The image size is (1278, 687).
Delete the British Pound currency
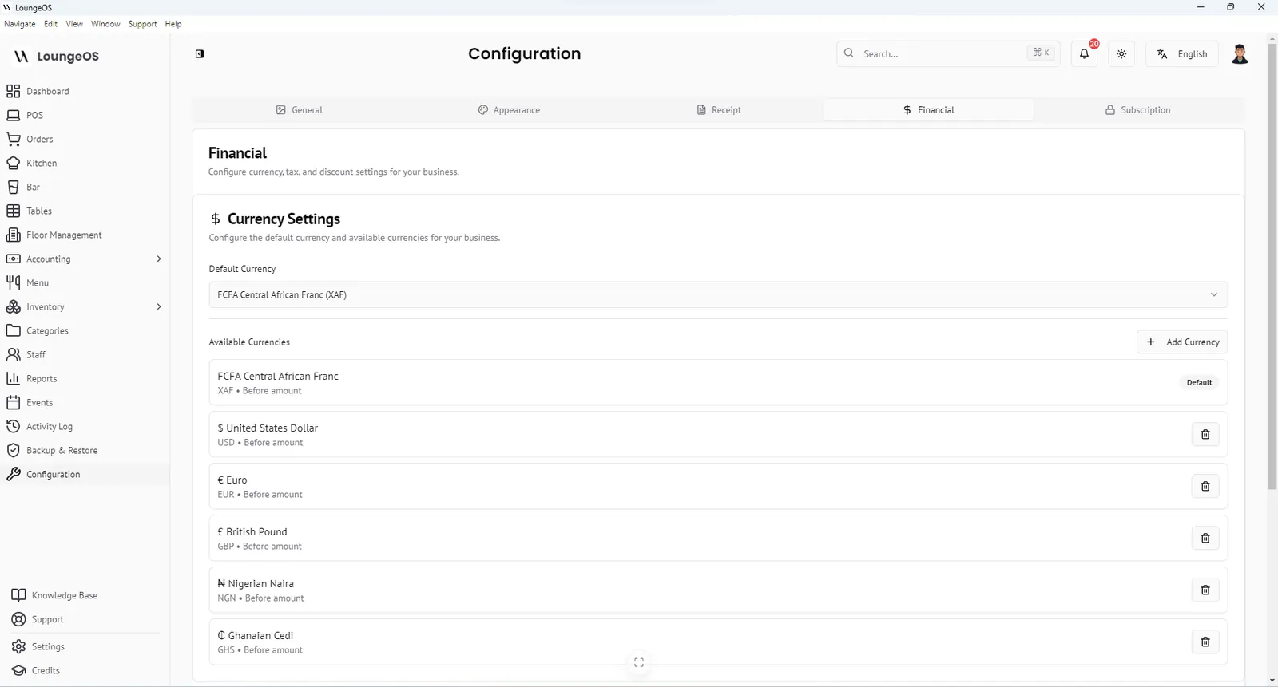point(1205,538)
